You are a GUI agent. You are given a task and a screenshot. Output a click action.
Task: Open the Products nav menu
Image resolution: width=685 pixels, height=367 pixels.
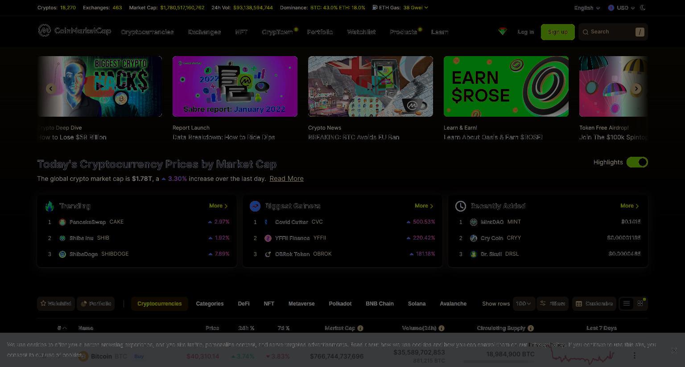[404, 32]
